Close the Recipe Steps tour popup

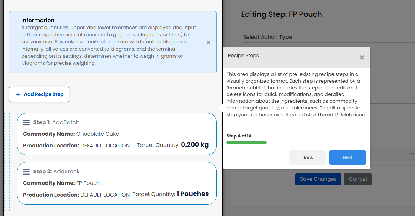pyautogui.click(x=362, y=57)
